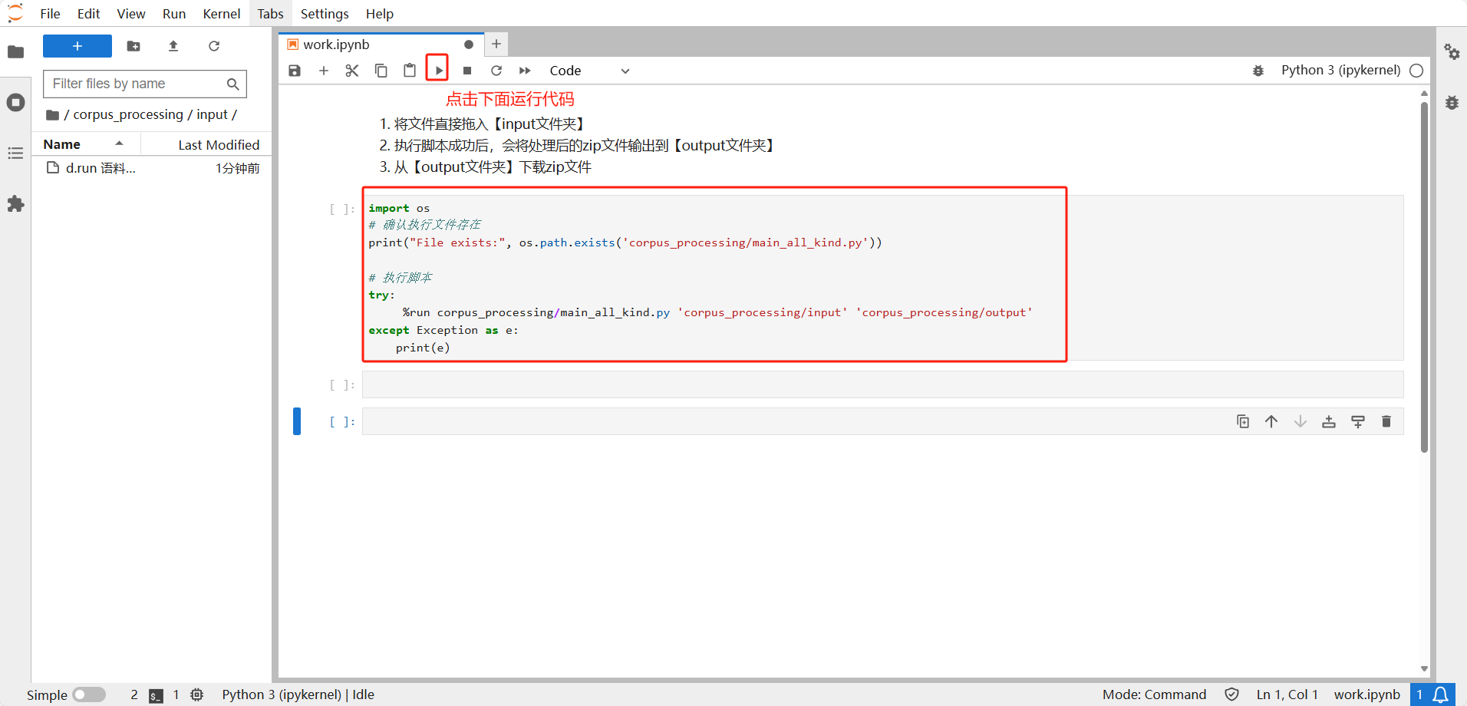Save the notebook with the disk icon
Screen dimensions: 1467x706
click(295, 71)
